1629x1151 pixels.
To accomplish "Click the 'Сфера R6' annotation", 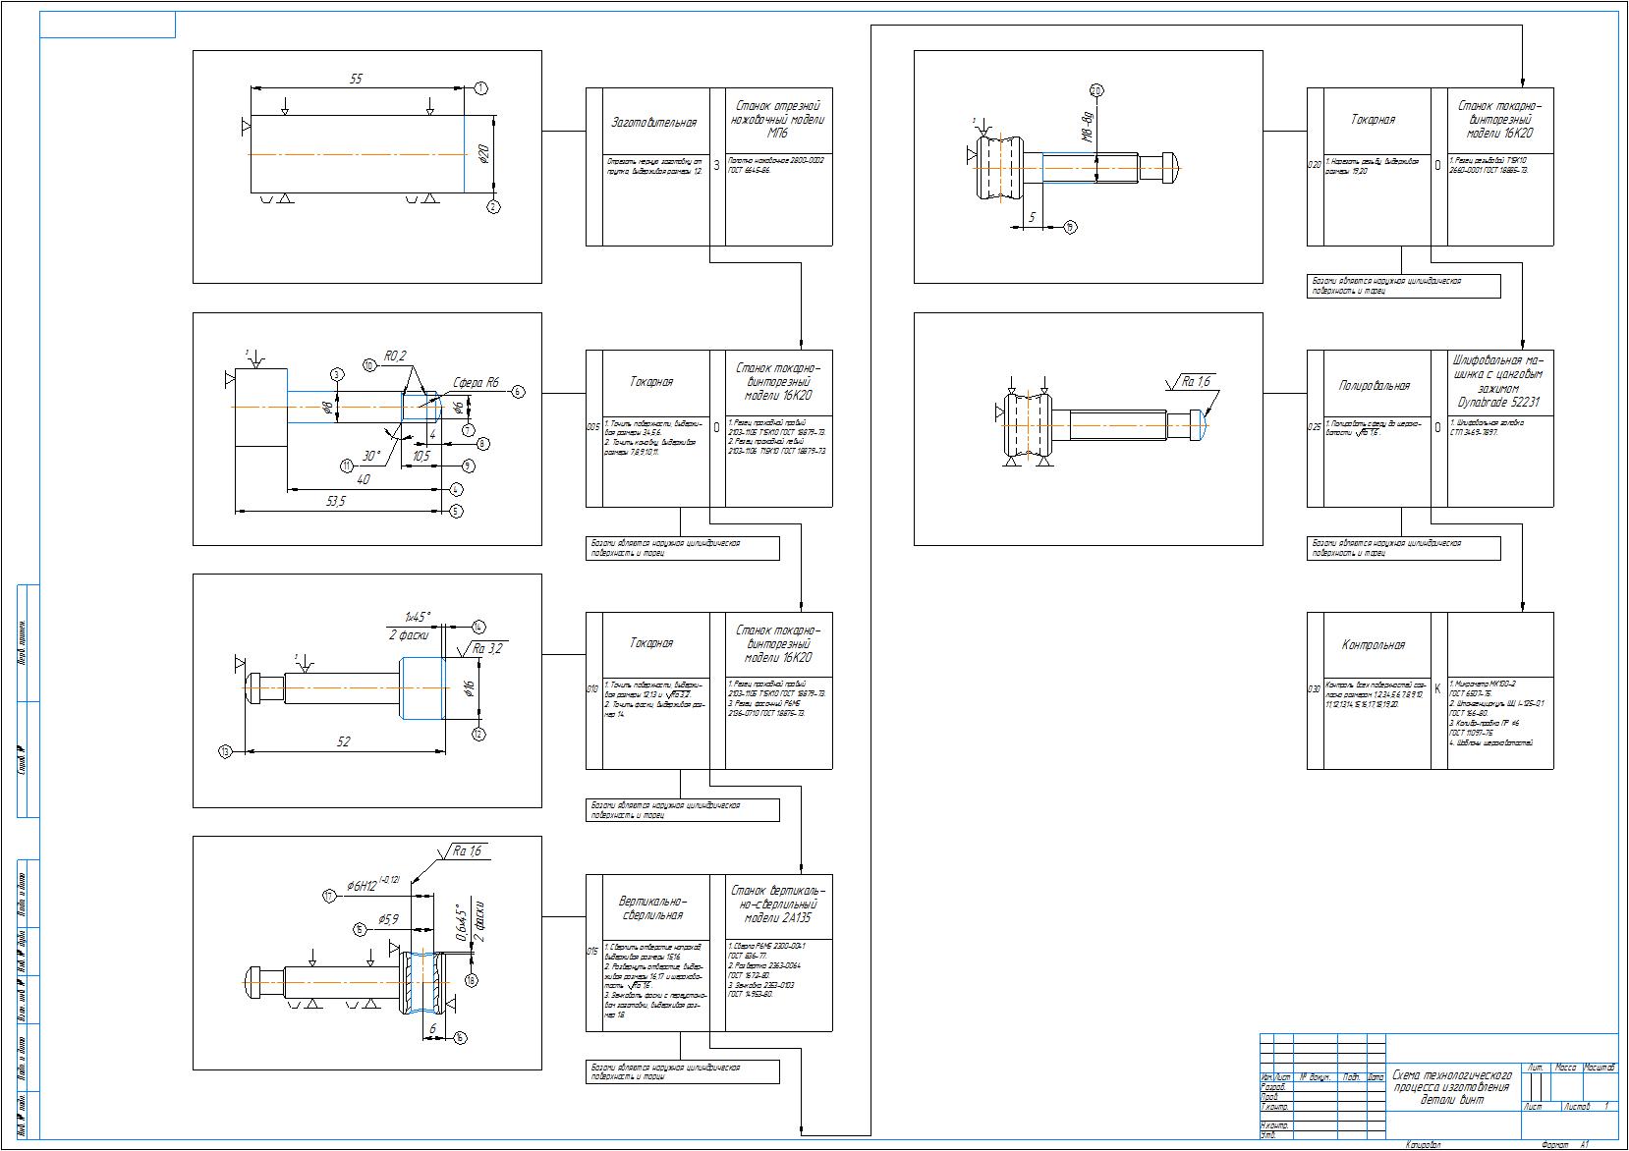I will click(x=476, y=383).
